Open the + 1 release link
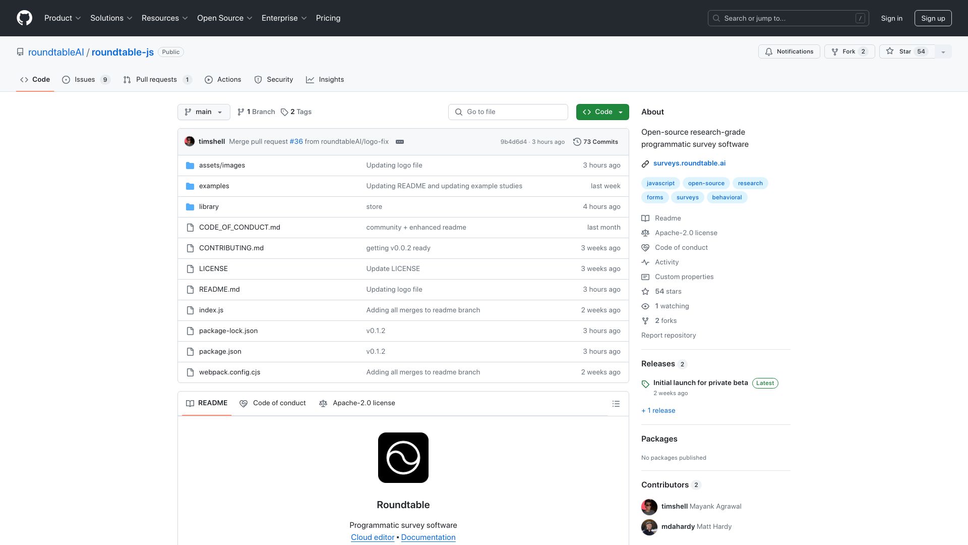Viewport: 968px width, 545px height. coord(658,411)
